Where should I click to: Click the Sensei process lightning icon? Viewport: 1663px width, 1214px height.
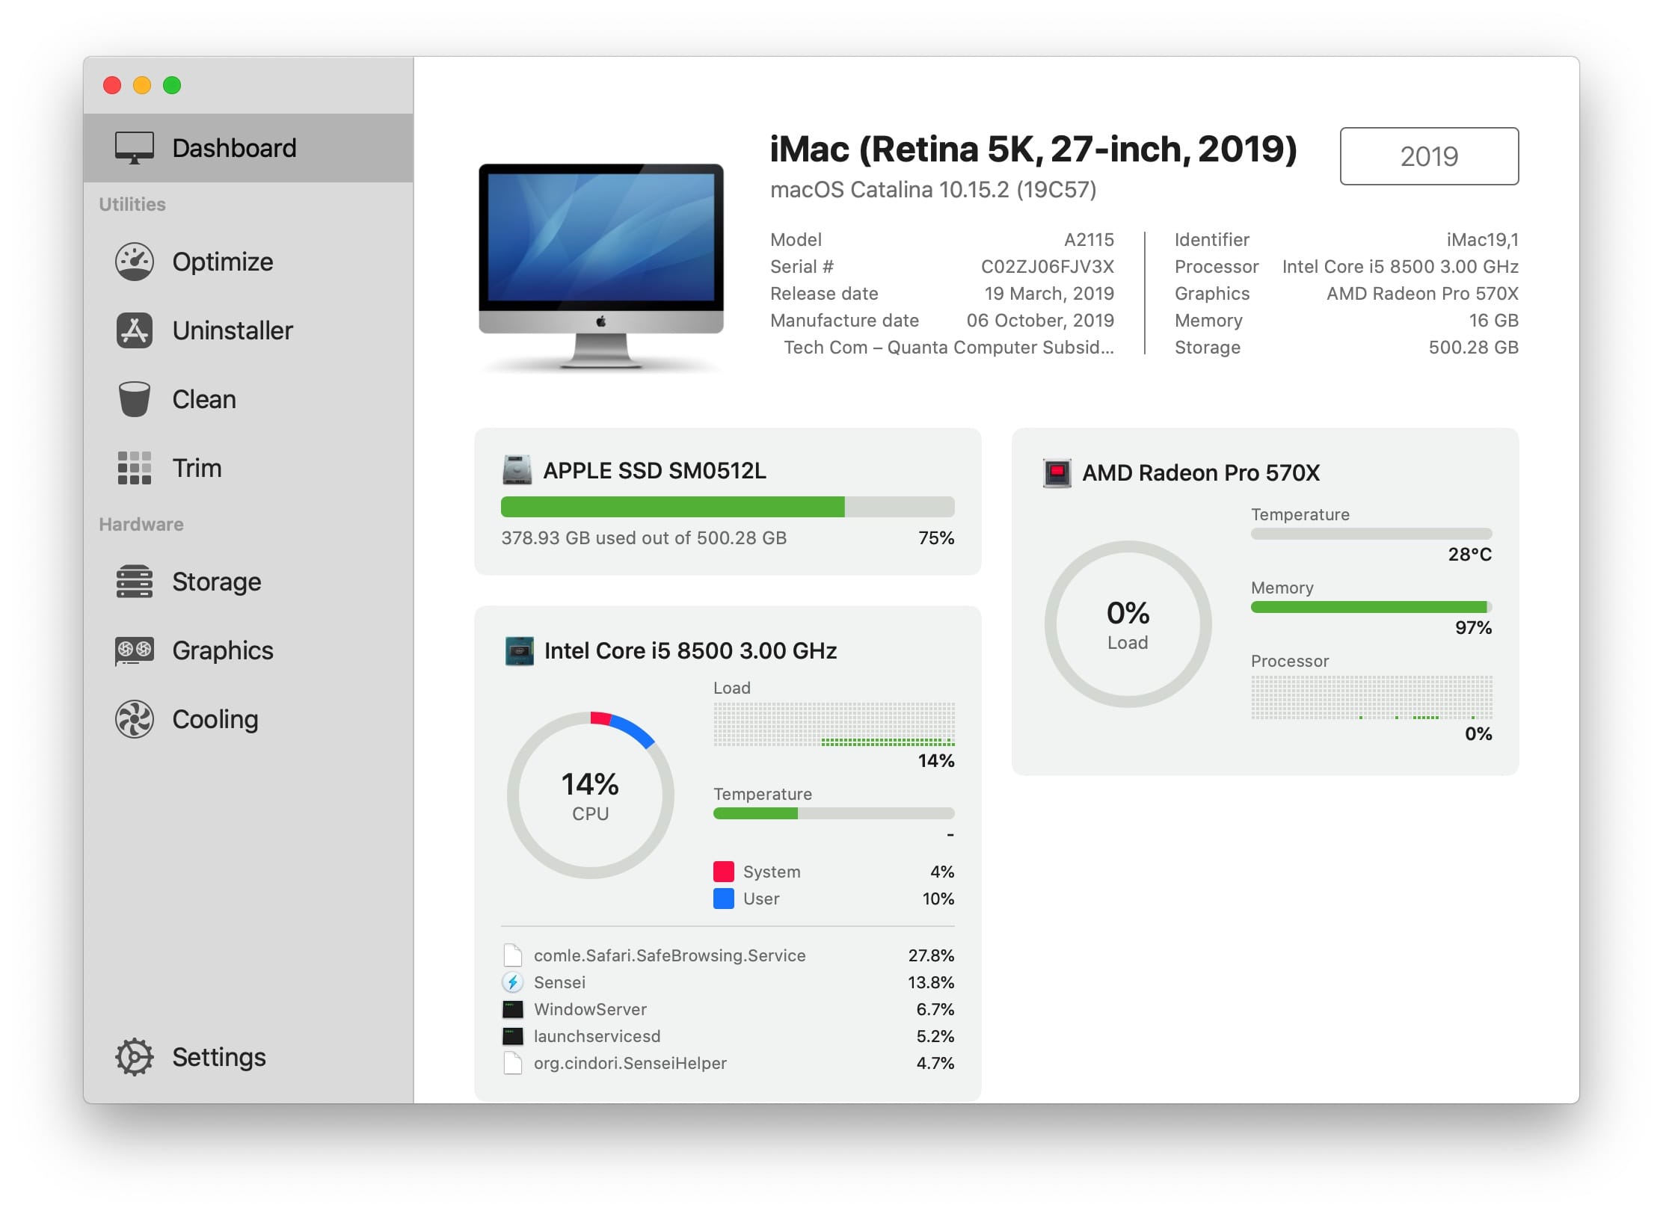(513, 982)
